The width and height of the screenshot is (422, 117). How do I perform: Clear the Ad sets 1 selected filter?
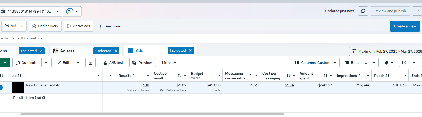pyautogui.click(x=116, y=51)
